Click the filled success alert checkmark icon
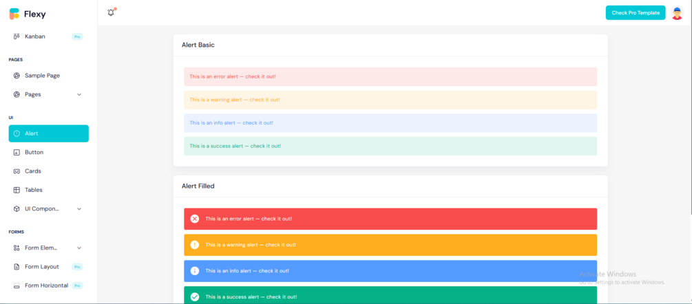The image size is (692, 304). click(x=195, y=297)
